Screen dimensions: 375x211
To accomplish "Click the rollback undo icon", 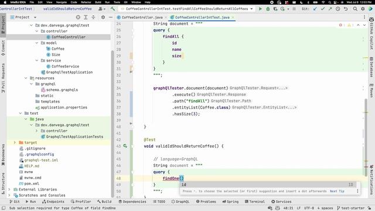I will (x=346, y=9).
